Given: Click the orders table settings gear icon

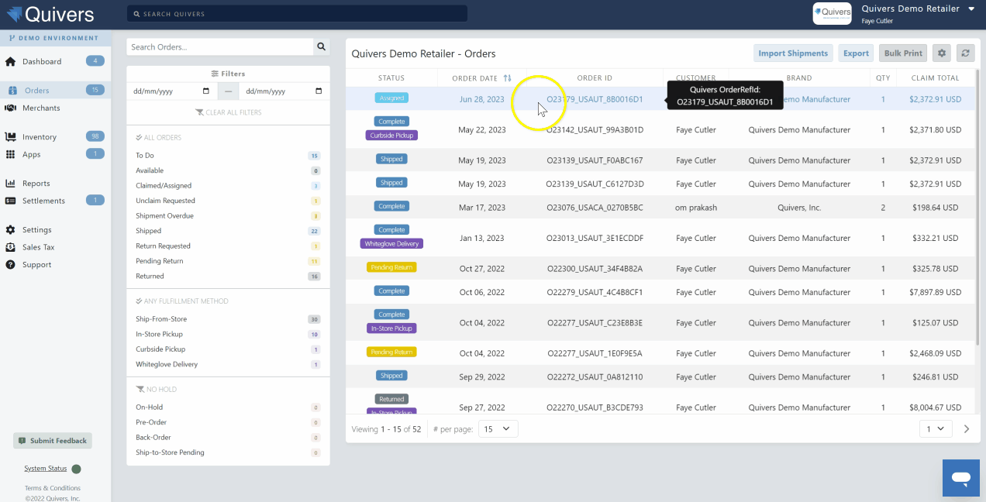Looking at the screenshot, I should click(x=942, y=53).
